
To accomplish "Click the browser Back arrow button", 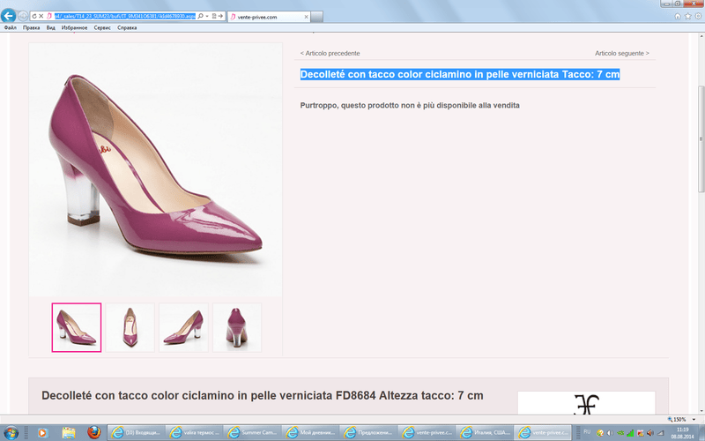I will (x=9, y=16).
